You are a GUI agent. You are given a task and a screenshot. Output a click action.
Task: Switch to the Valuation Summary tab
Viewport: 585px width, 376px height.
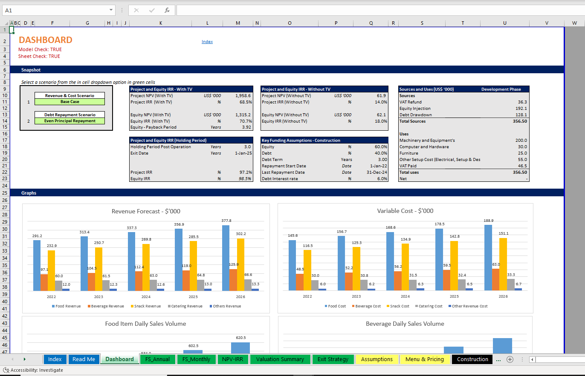280,359
